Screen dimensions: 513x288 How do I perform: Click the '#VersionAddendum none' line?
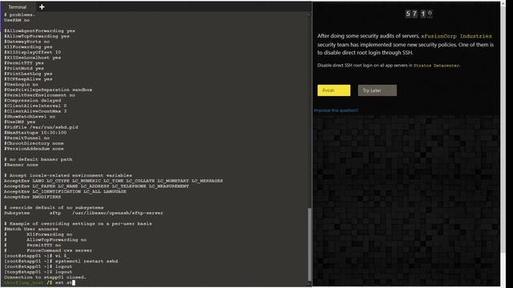pyautogui.click(x=34, y=149)
